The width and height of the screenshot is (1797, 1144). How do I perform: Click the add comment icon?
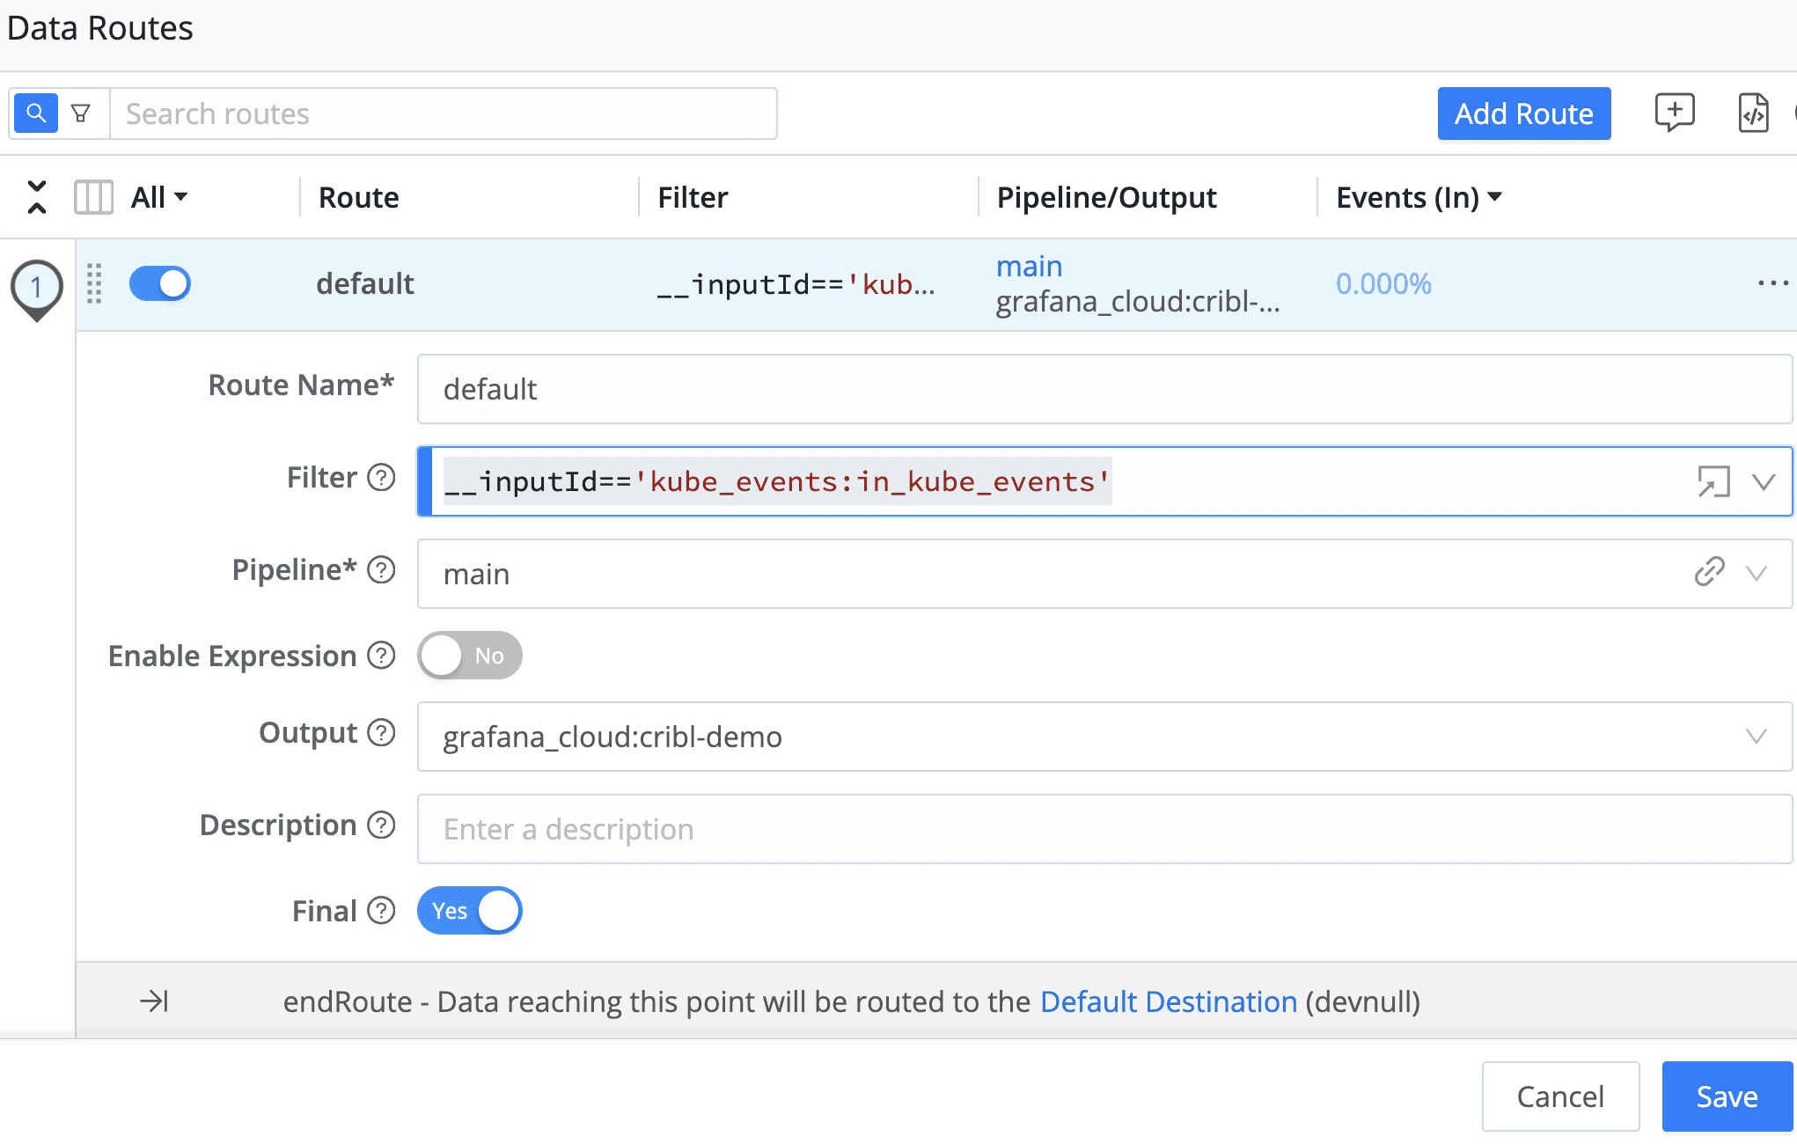[x=1674, y=113]
